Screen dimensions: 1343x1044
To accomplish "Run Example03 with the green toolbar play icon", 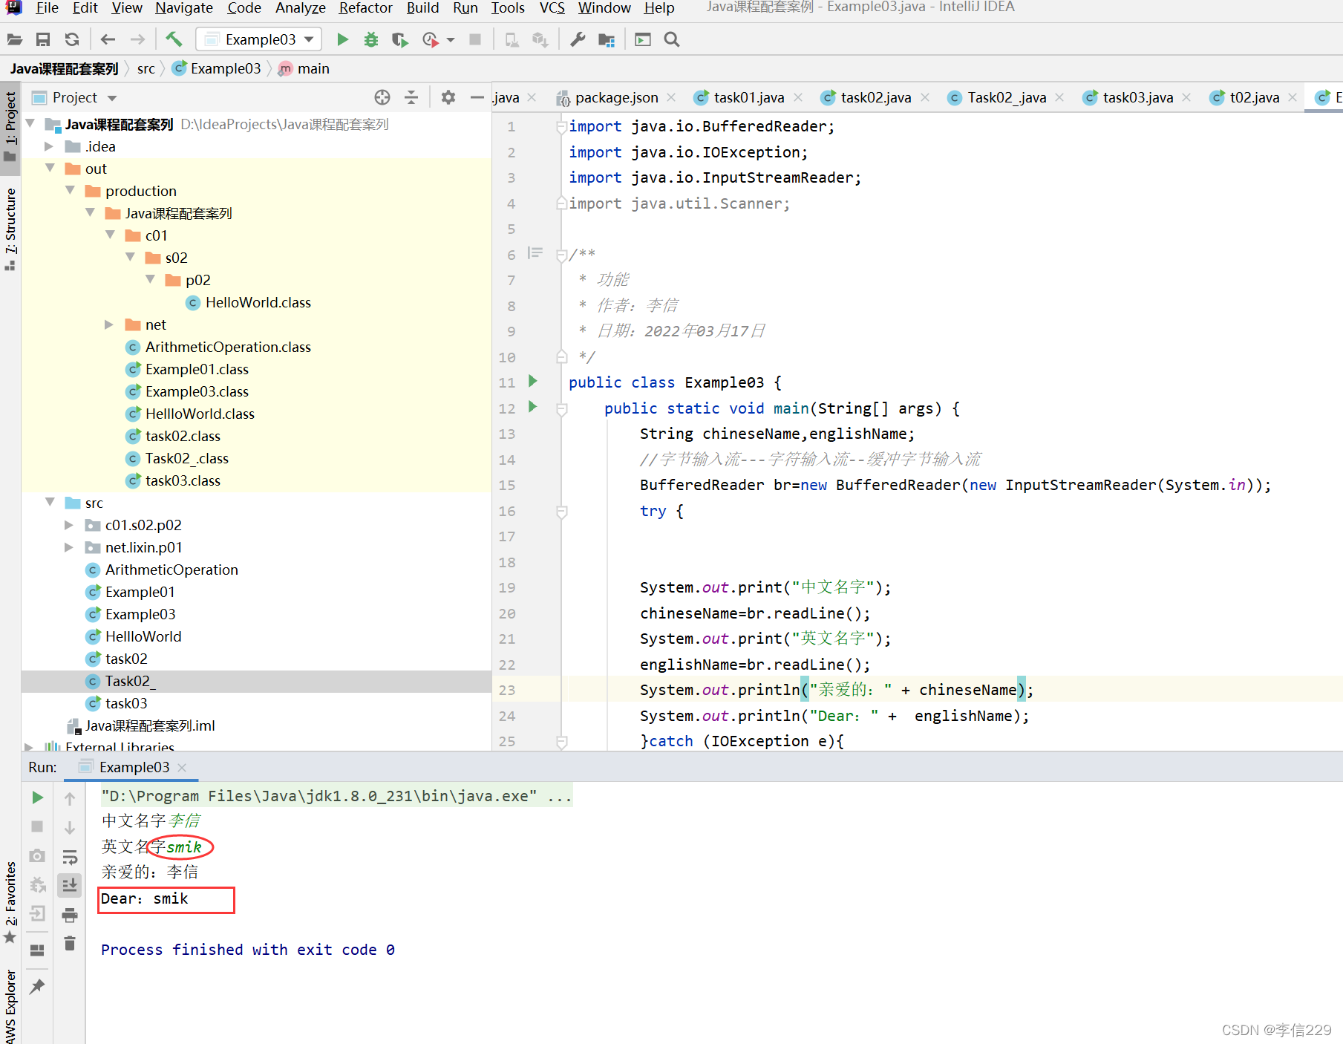I will point(342,39).
